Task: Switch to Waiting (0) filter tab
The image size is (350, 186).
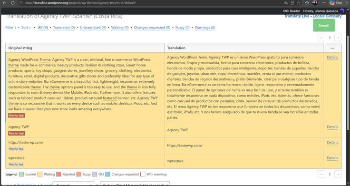Action: pos(120,28)
